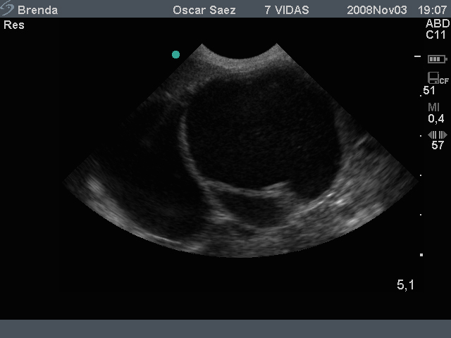451x338 pixels.
Task: Click the MI mechanical index label
Action: [x=434, y=108]
